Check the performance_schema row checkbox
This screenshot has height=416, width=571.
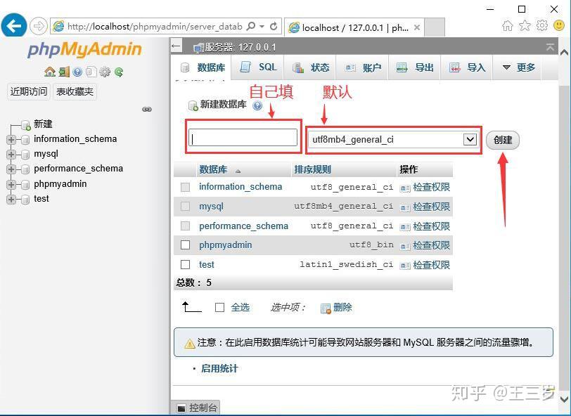(x=186, y=226)
